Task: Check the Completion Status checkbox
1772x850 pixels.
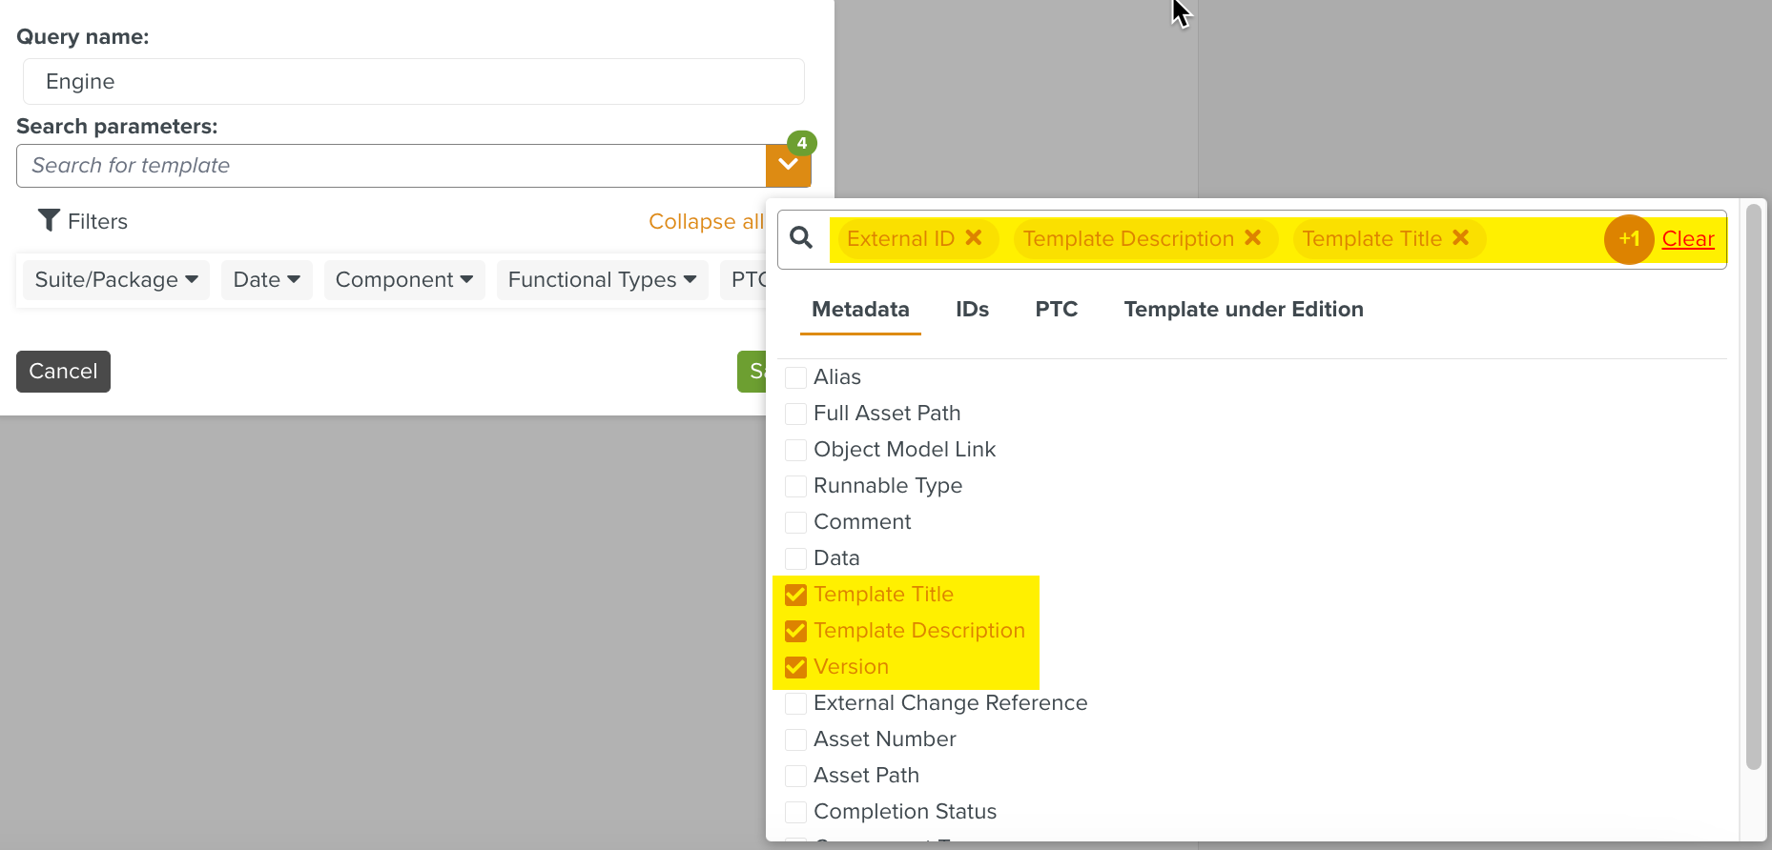Action: 795,812
